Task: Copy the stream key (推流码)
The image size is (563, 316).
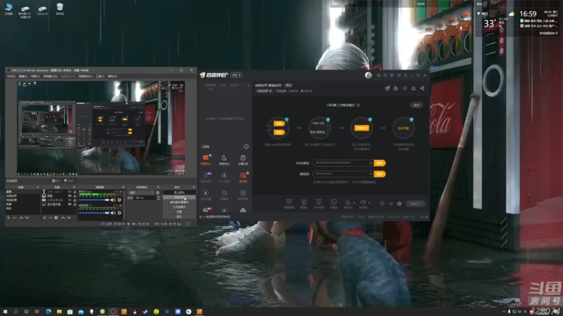Action: (379, 173)
